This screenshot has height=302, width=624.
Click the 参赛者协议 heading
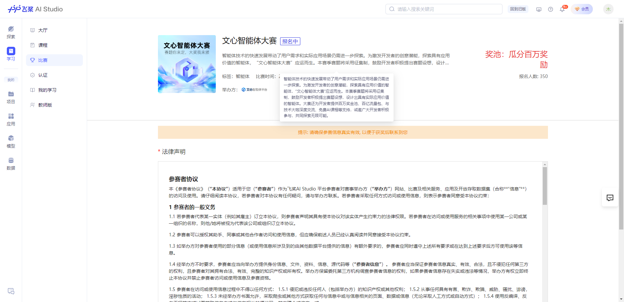coord(183,179)
